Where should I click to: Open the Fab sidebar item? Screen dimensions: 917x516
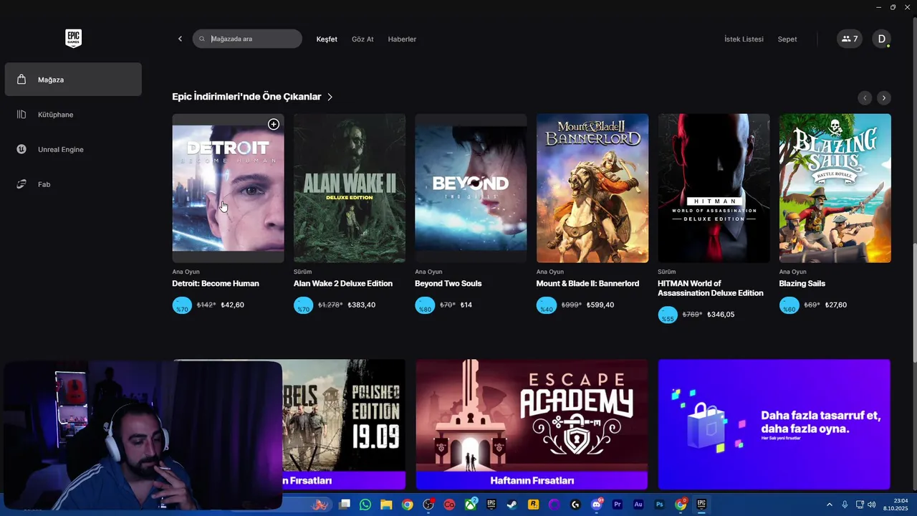coord(73,184)
